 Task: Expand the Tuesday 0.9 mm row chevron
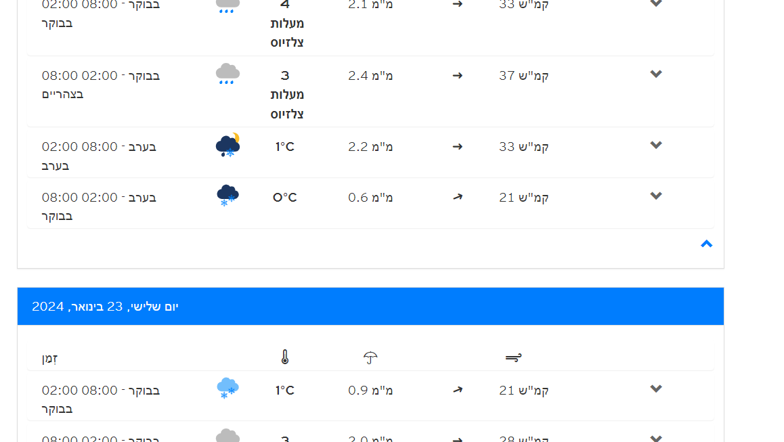(x=655, y=389)
